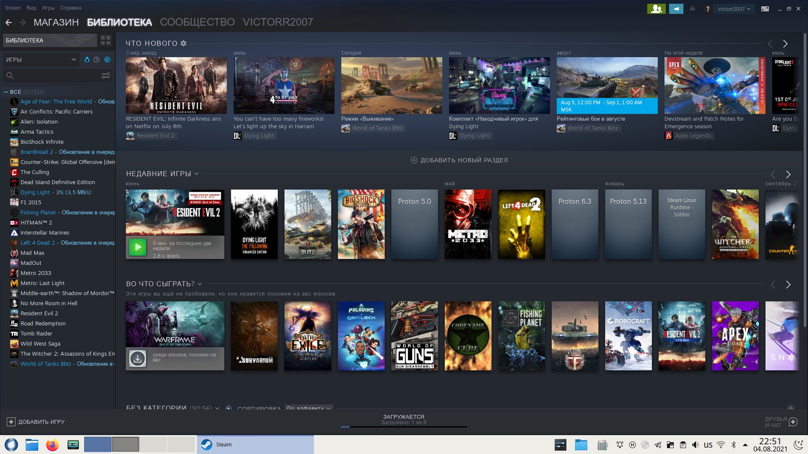Toggle the recent activity clock filter
Viewport: 808px width, 454px height.
(x=97, y=60)
